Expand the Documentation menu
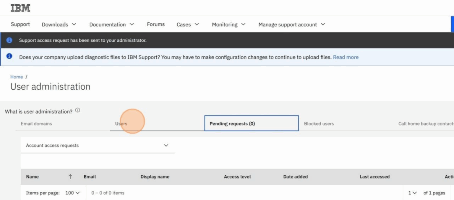 click(111, 24)
